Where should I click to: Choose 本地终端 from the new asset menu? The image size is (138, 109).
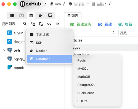coord(49,35)
